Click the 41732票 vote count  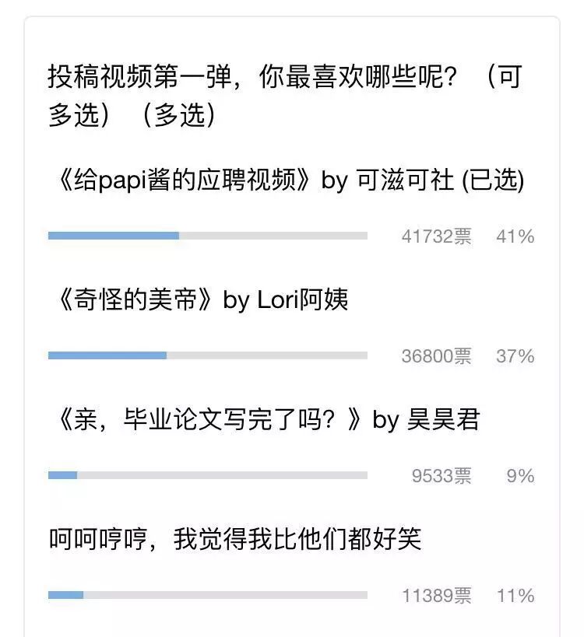(436, 236)
